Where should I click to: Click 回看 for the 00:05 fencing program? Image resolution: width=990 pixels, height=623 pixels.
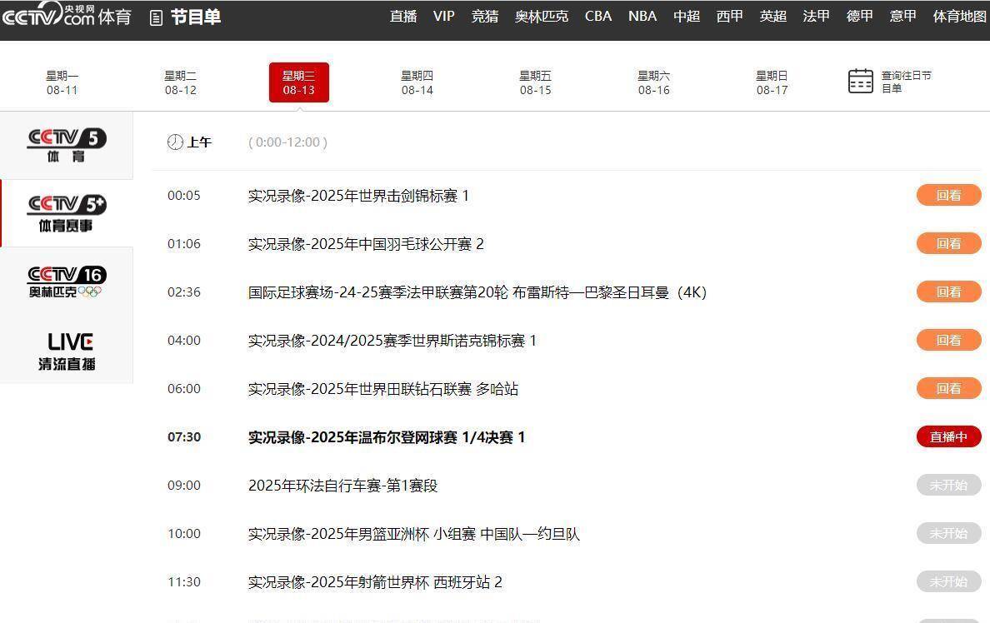tap(948, 196)
